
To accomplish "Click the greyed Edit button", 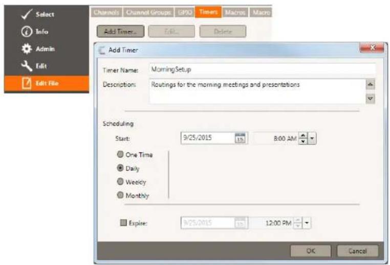I will click(x=171, y=31).
